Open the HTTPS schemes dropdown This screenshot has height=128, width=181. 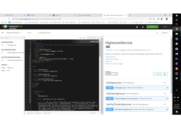(111, 74)
